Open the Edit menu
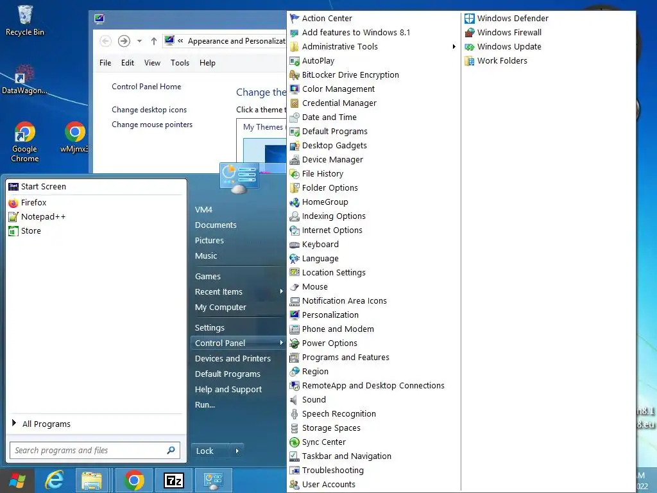 [128, 63]
